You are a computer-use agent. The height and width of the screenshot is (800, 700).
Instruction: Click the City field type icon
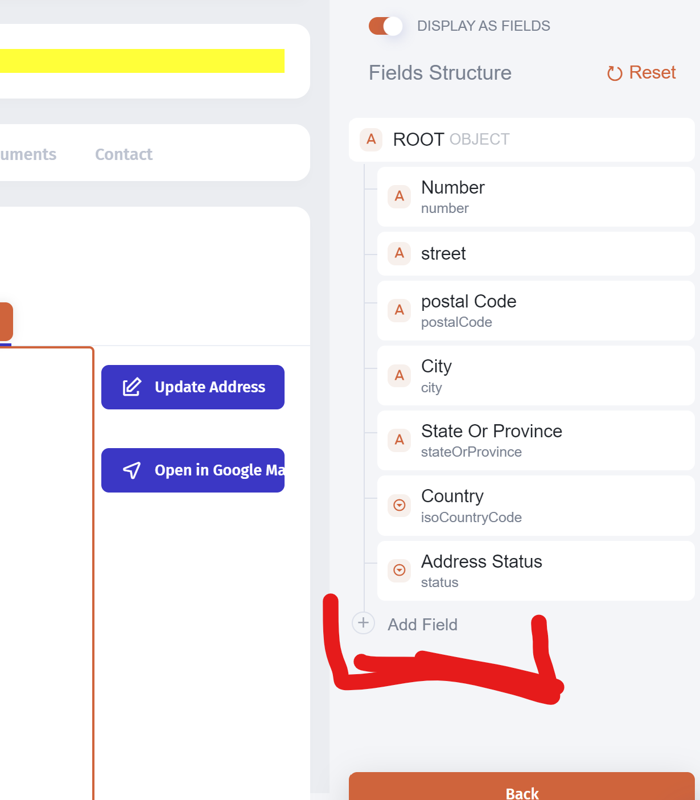(400, 376)
